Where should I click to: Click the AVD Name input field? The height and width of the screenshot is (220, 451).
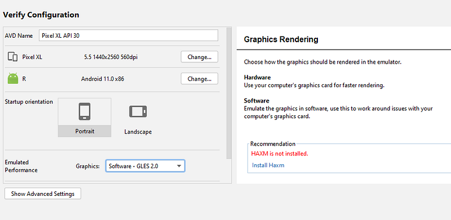click(x=129, y=35)
